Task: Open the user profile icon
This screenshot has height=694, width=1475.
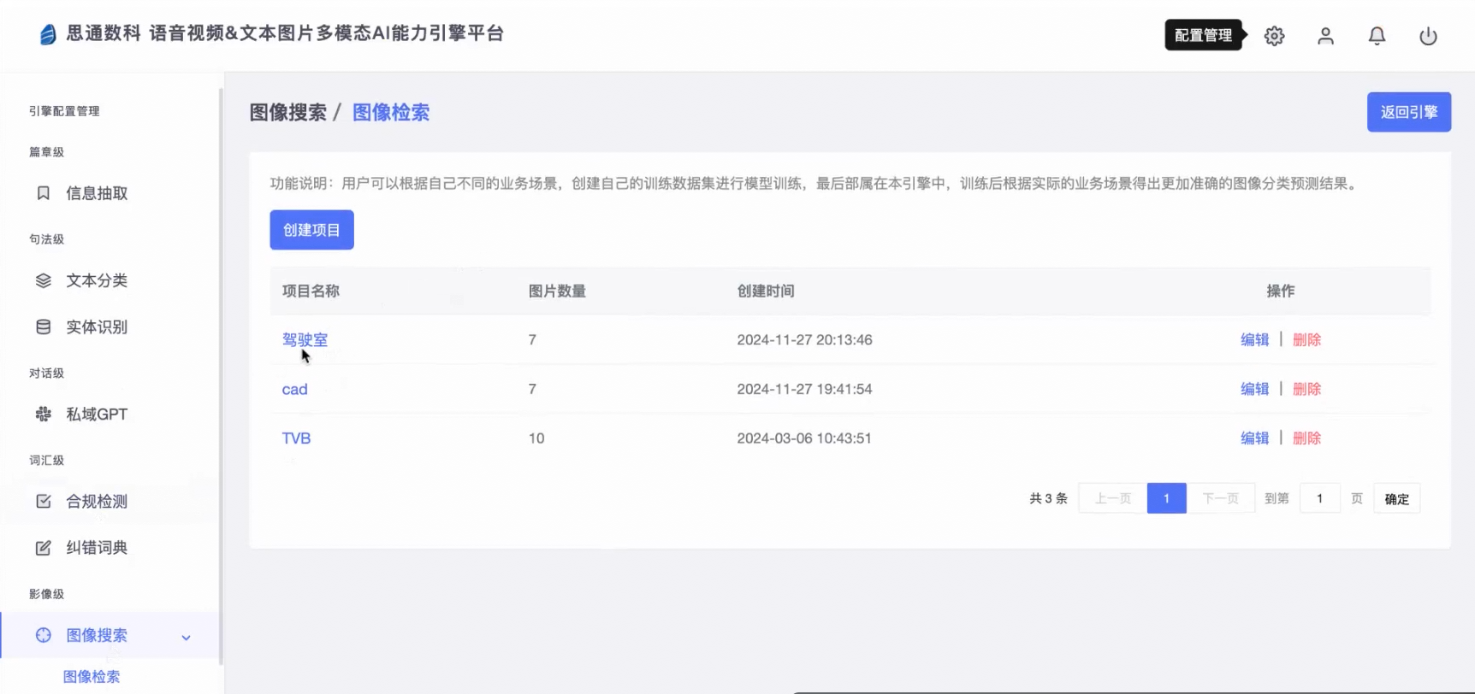Action: tap(1325, 36)
